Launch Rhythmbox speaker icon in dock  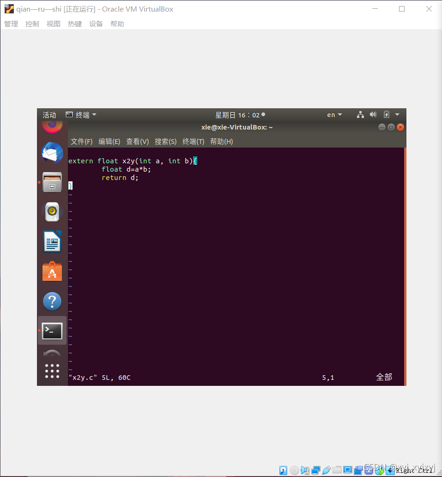(52, 211)
